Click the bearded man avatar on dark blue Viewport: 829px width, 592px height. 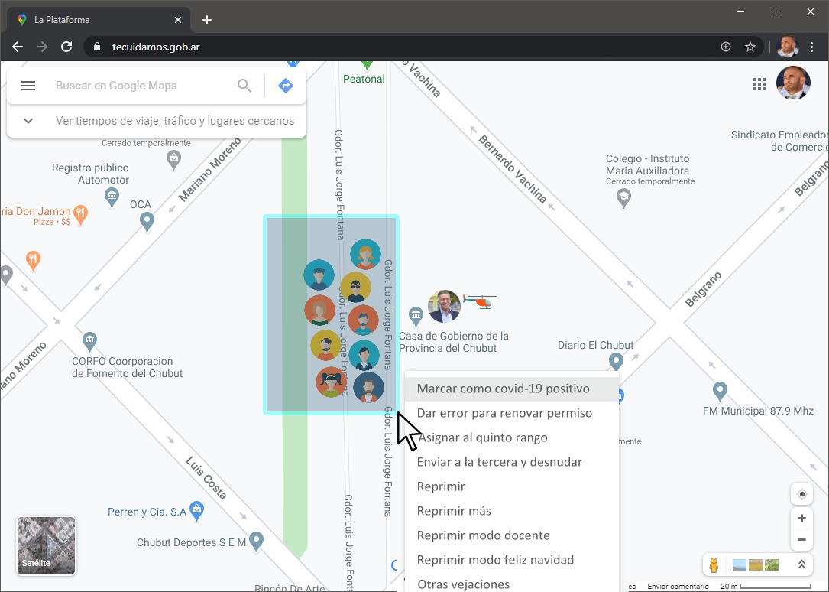pos(368,388)
